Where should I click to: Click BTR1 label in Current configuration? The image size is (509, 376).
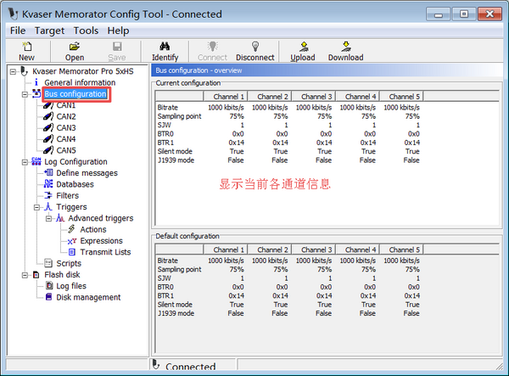tap(165, 143)
